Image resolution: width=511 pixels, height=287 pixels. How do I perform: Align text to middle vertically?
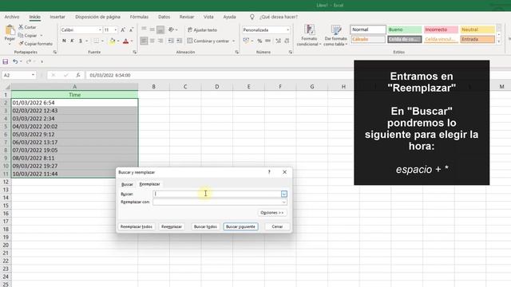pyautogui.click(x=153, y=29)
